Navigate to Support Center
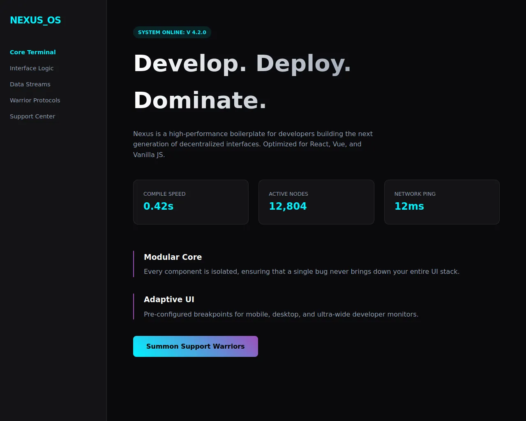The image size is (526, 421). 32,116
